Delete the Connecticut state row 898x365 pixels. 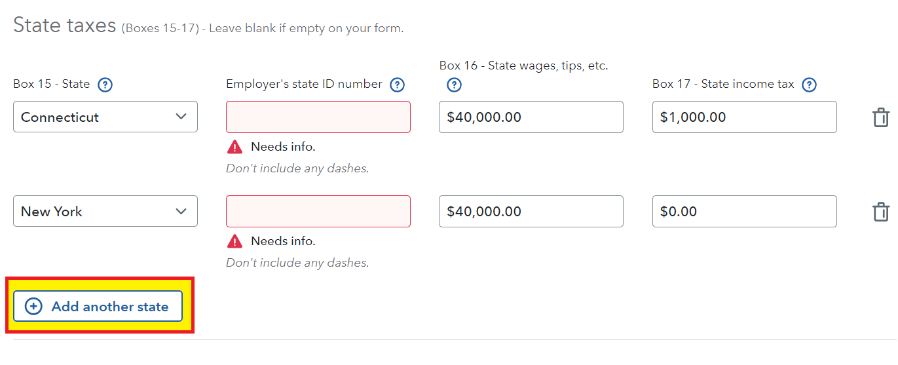(x=880, y=117)
